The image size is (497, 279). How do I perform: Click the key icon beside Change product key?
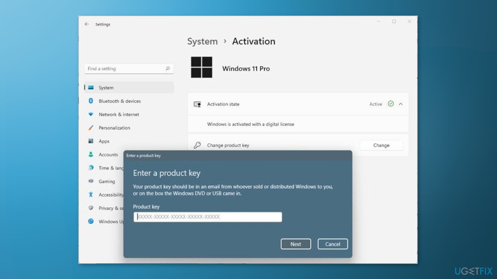tap(197, 145)
